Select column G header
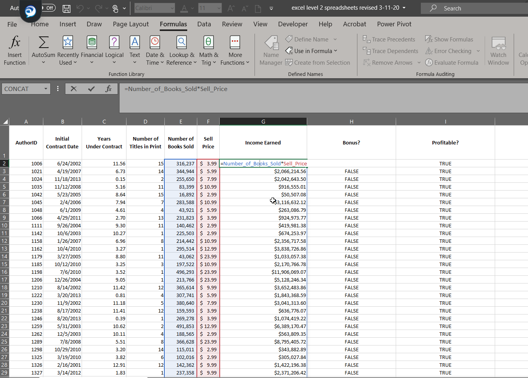 coord(263,122)
